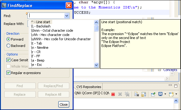Click the suggestion list scrollbar thumb

(96, 28)
